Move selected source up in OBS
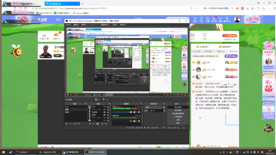 [x=102, y=124]
